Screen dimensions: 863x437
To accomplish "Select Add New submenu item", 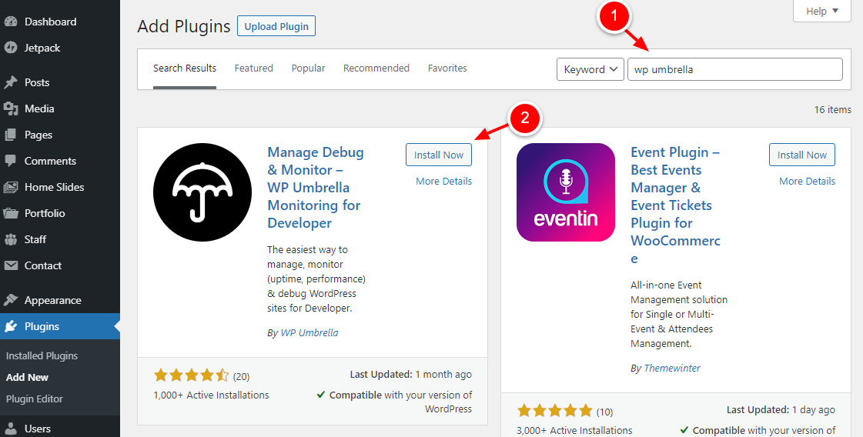I will tap(27, 378).
